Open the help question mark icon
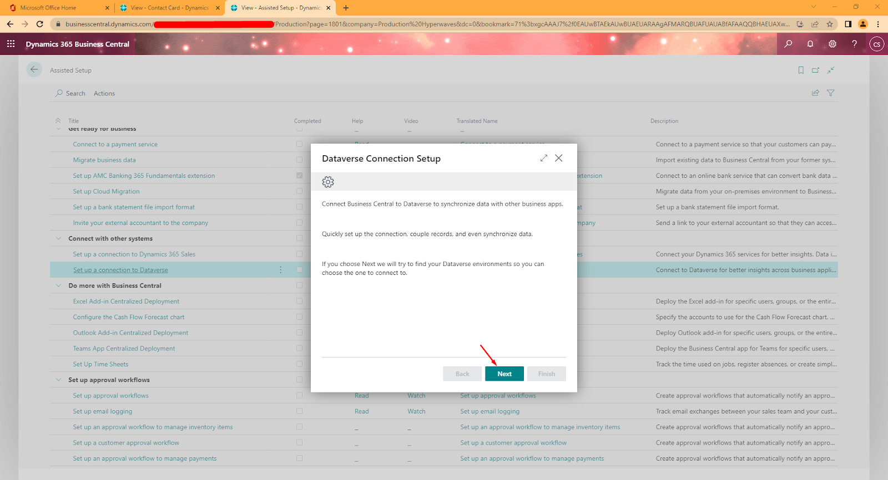Image resolution: width=888 pixels, height=480 pixels. (854, 44)
